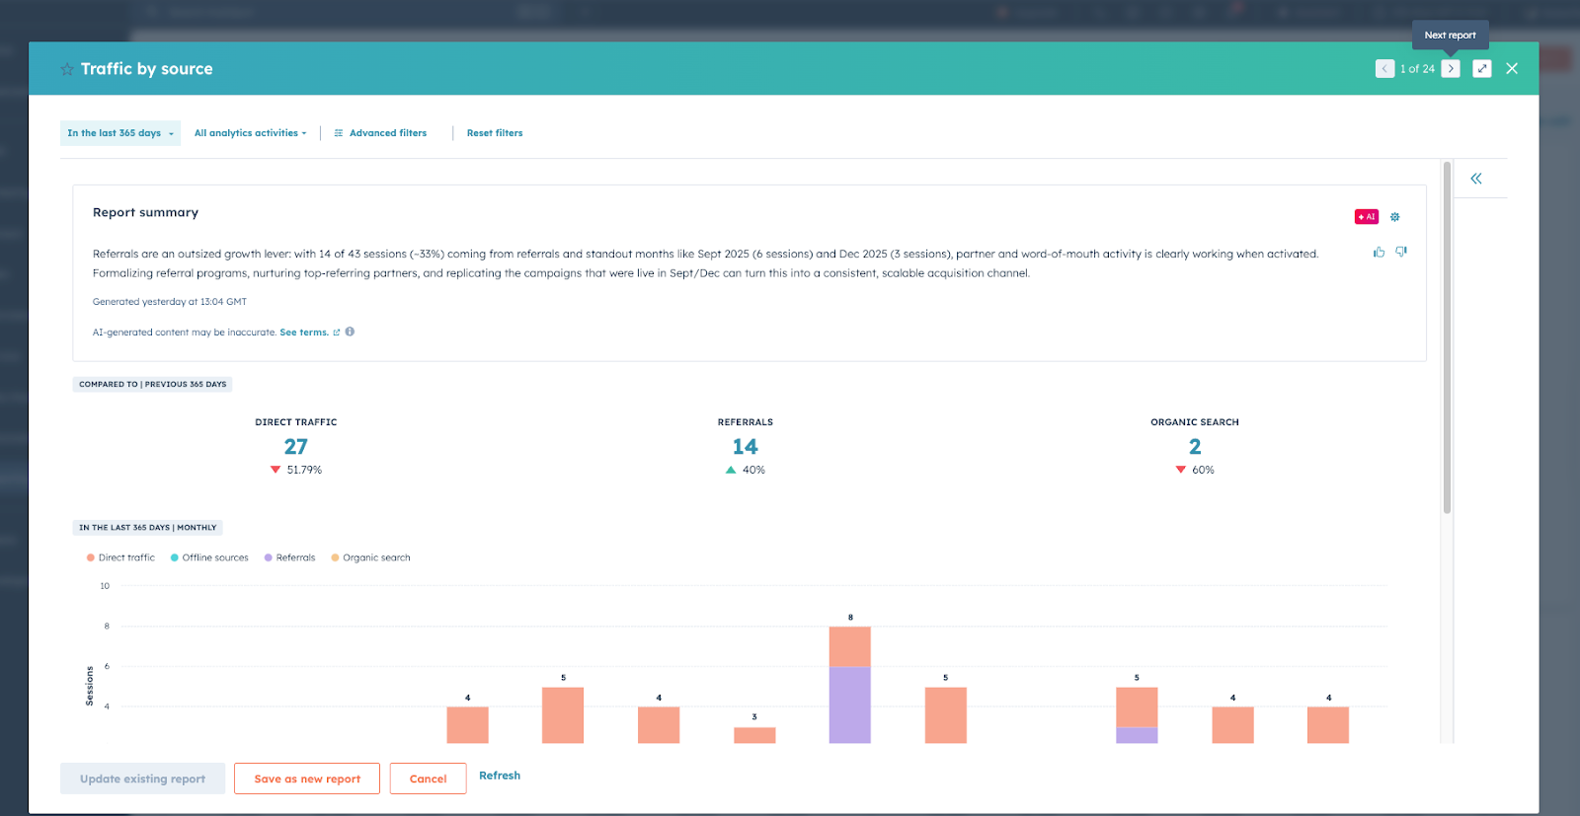Open the 'In the last 365 days' dropdown
Image resolution: width=1580 pixels, height=816 pixels.
click(x=119, y=133)
